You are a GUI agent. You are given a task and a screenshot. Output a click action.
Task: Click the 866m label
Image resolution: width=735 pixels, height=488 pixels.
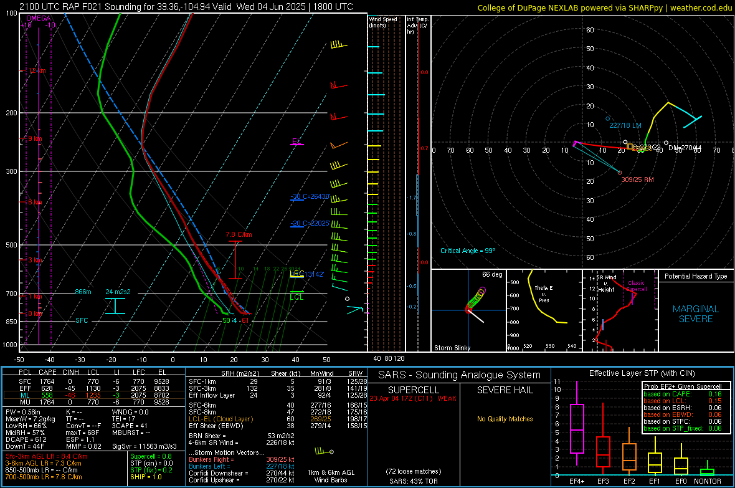click(83, 292)
